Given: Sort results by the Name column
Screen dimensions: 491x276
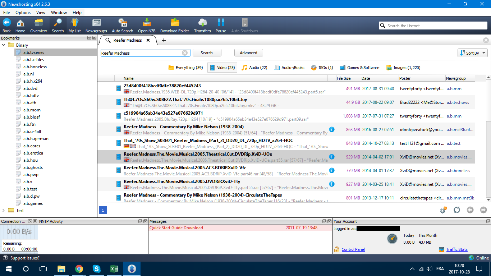Looking at the screenshot, I should [x=225, y=78].
